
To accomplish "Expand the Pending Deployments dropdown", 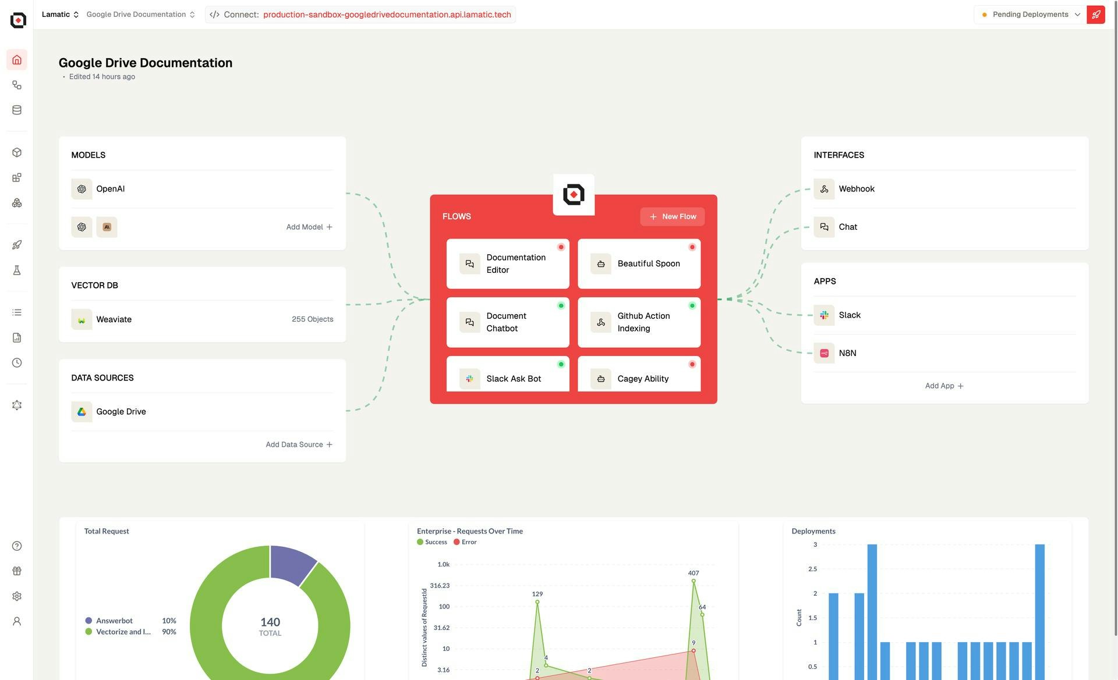I will coord(1030,15).
